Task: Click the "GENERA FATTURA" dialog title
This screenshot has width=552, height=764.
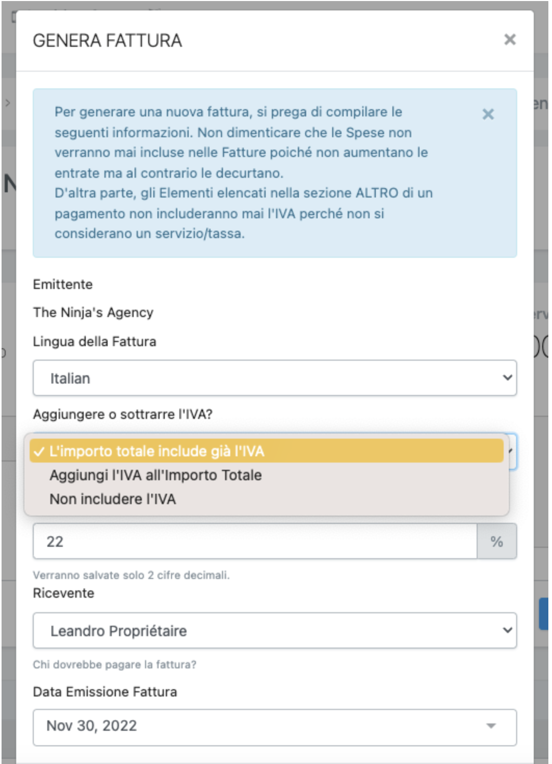Action: (x=108, y=41)
